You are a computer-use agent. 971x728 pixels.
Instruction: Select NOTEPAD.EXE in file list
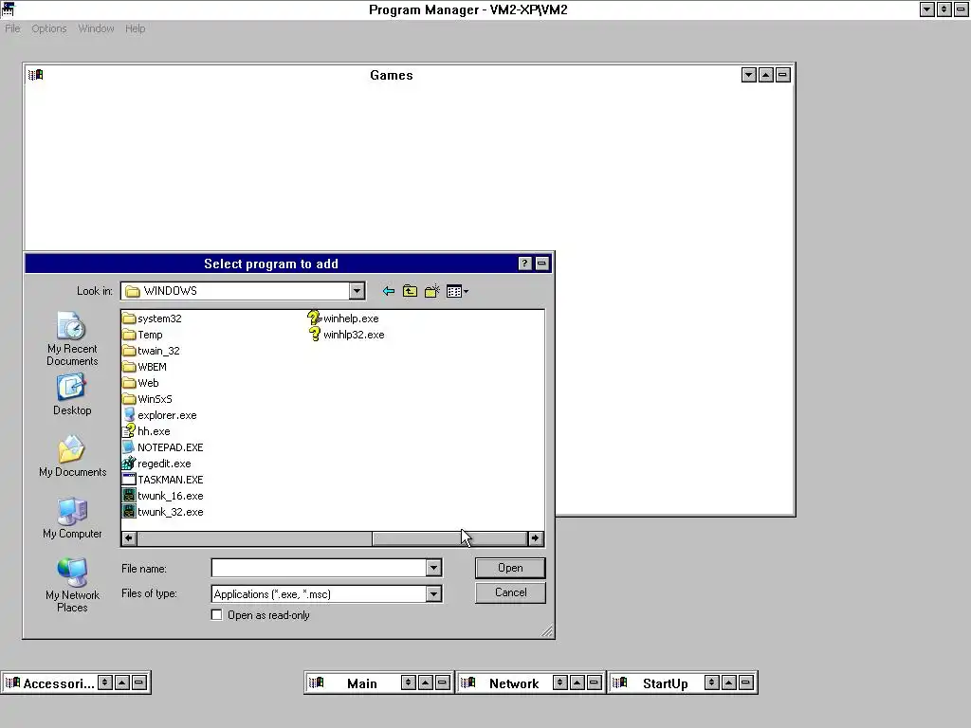(163, 447)
